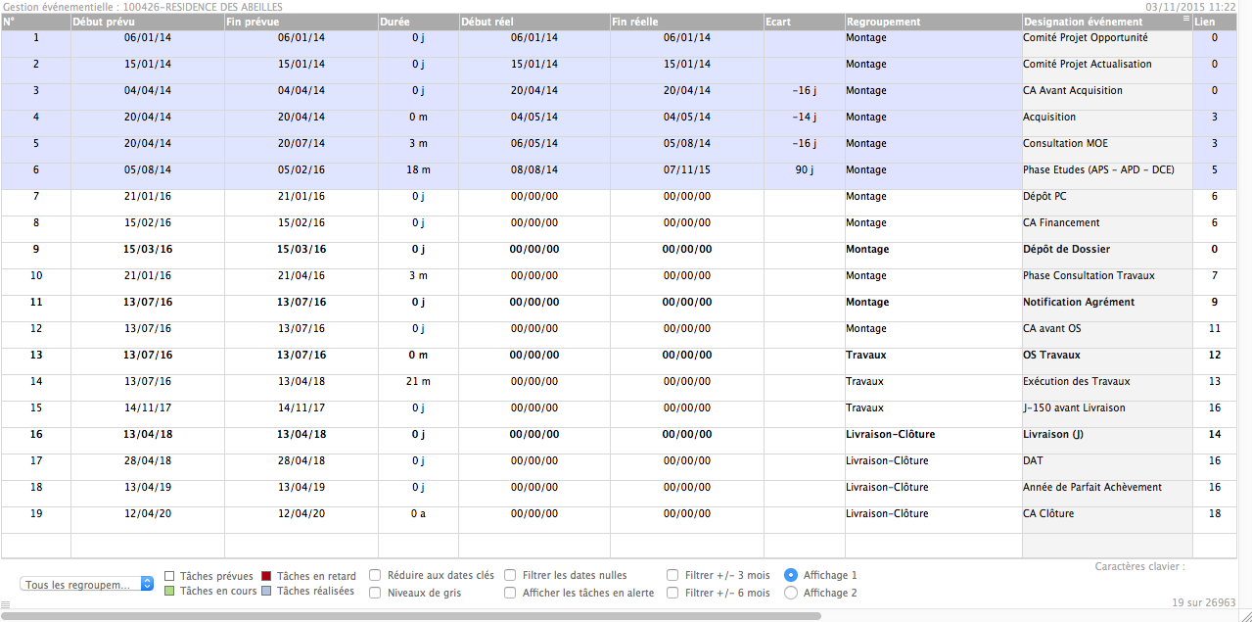Toggle the Niveaux de gris checkbox
1252x622 pixels.
click(x=375, y=593)
